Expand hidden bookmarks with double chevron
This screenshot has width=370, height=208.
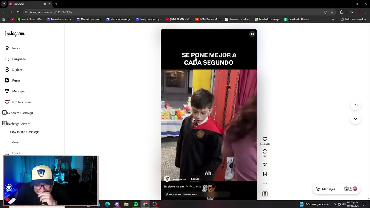[x=333, y=19]
